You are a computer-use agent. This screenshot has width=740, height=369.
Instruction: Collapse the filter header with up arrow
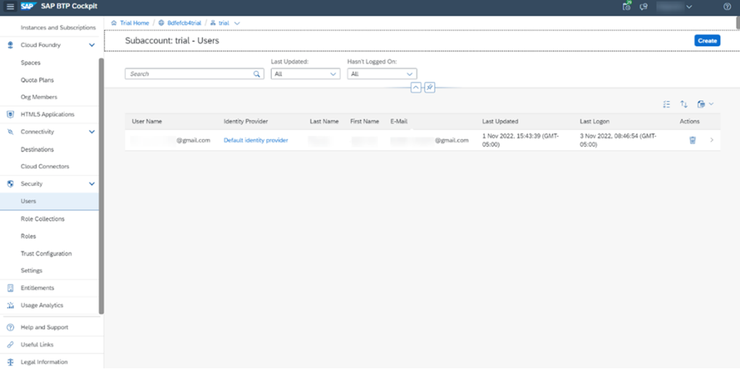point(416,88)
